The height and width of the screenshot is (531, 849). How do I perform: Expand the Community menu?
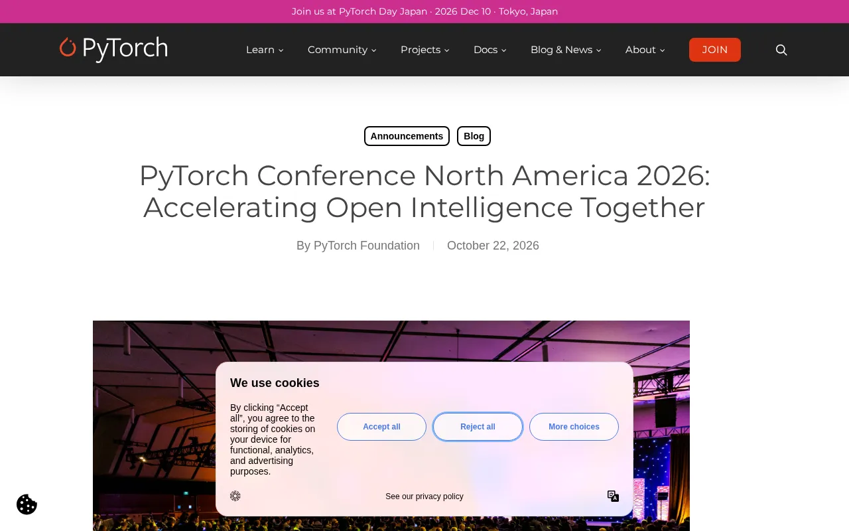pyautogui.click(x=342, y=50)
